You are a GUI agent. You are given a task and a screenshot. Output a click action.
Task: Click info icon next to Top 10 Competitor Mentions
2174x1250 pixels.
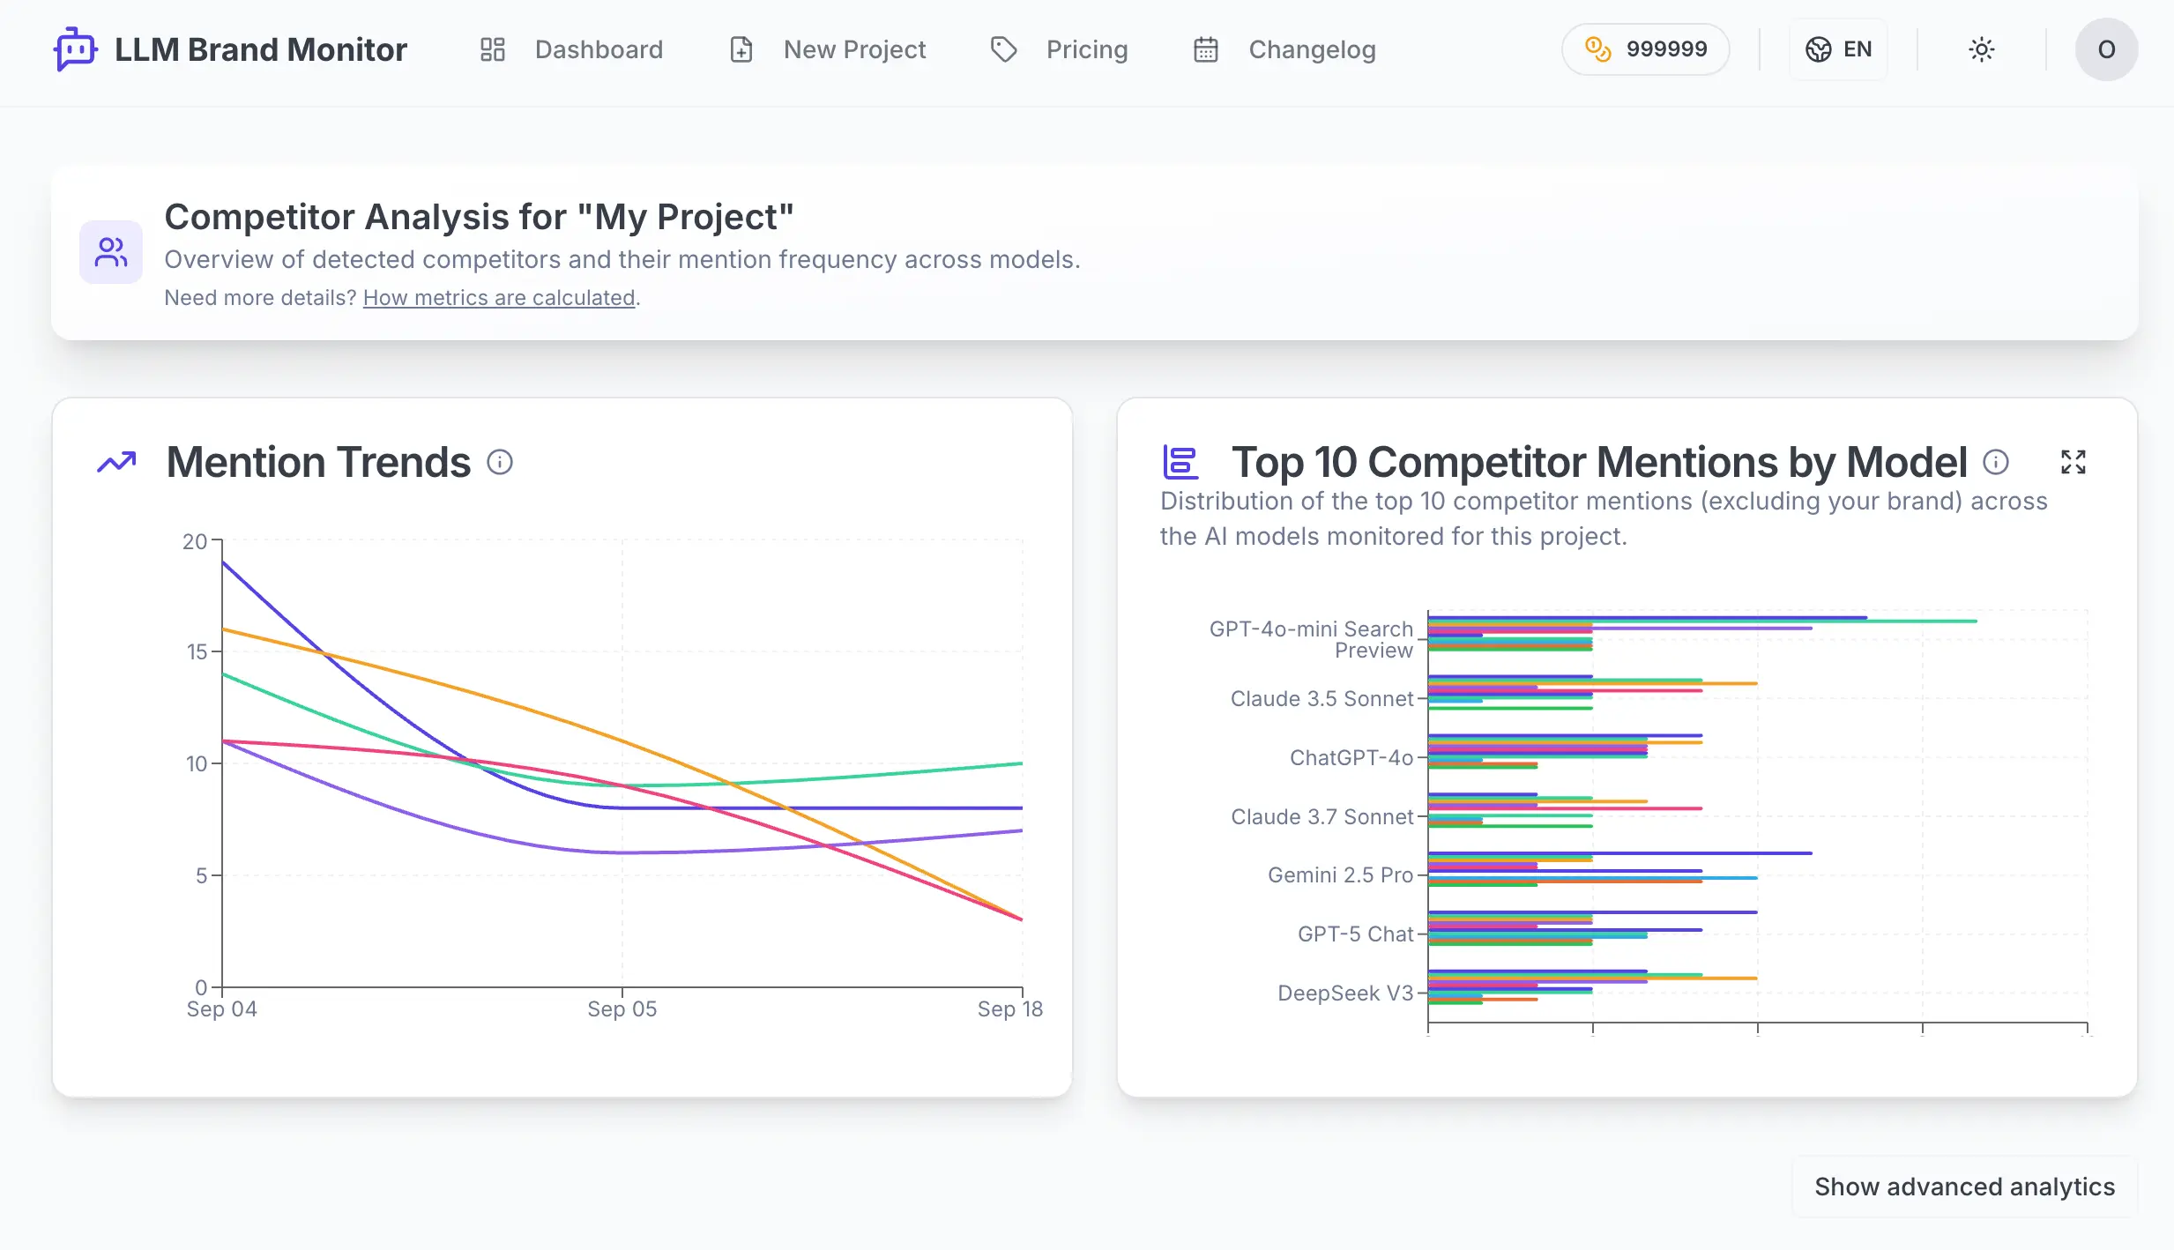(x=1996, y=462)
